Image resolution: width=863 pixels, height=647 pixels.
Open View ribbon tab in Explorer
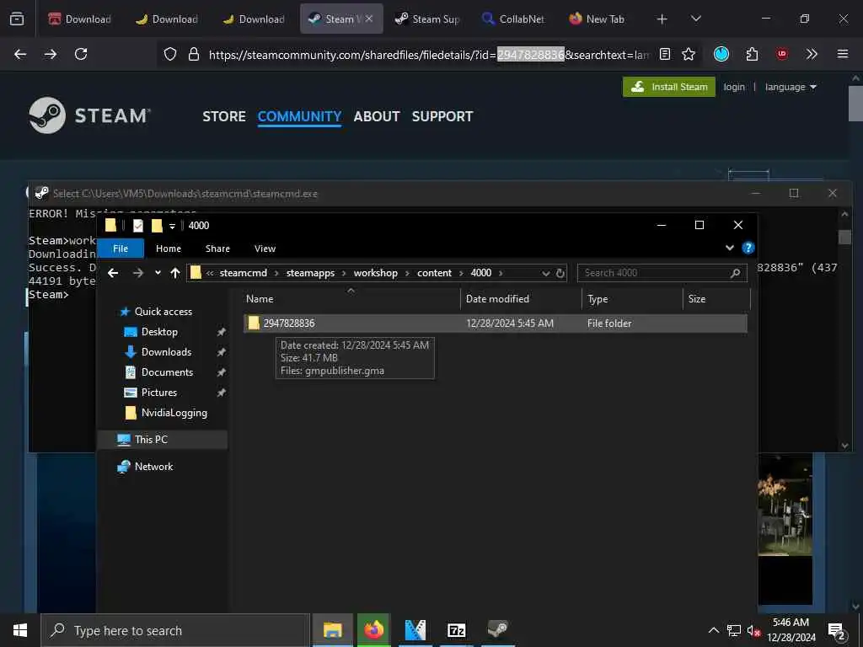tap(265, 249)
